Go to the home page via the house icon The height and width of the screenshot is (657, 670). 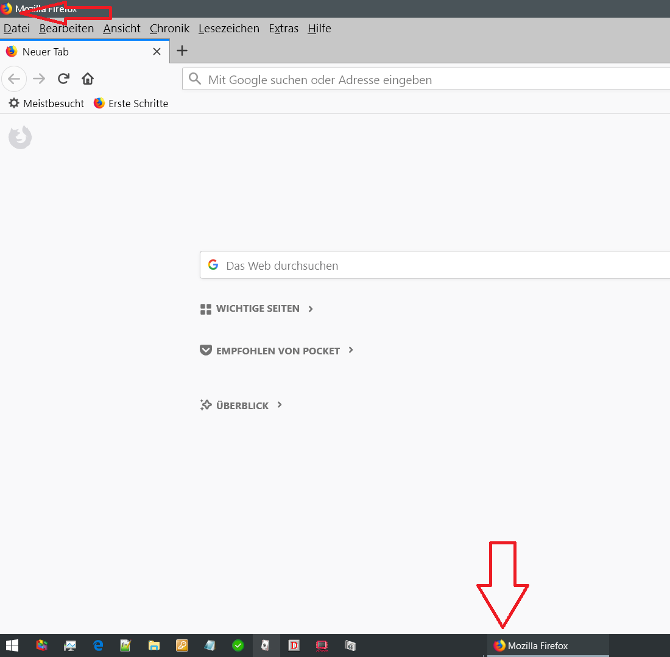click(88, 79)
